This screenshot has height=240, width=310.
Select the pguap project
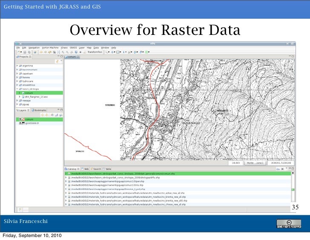point(26,104)
